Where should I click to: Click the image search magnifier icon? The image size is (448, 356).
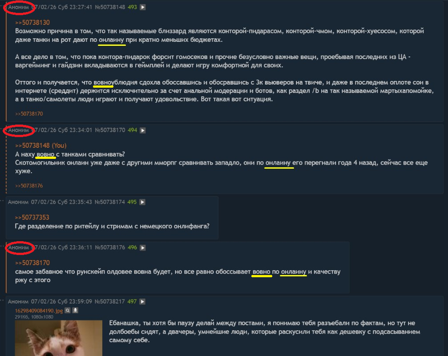(68, 310)
